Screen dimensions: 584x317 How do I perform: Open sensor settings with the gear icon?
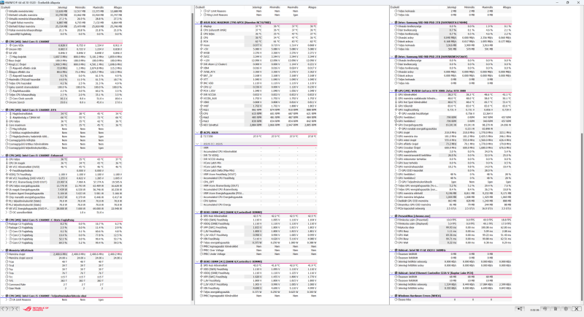(x=566, y=309)
